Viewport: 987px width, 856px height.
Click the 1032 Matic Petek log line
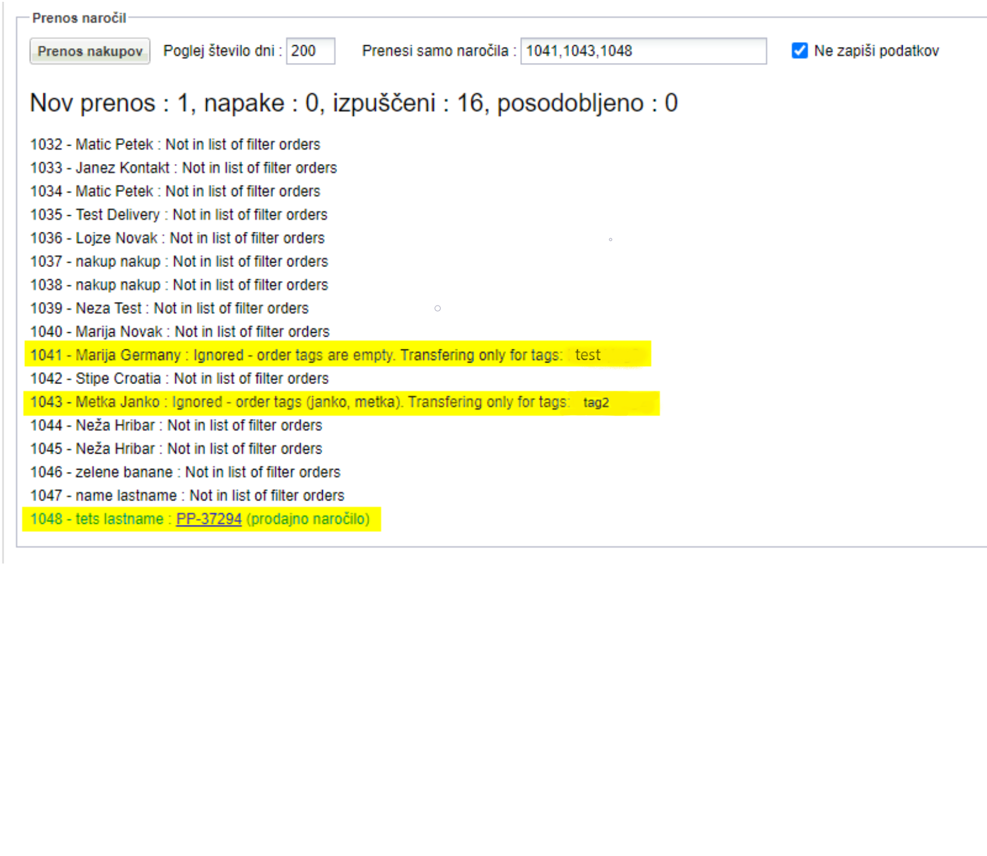[x=175, y=144]
